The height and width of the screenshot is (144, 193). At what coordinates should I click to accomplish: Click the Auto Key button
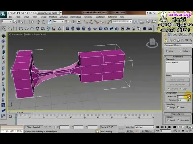click(x=130, y=127)
